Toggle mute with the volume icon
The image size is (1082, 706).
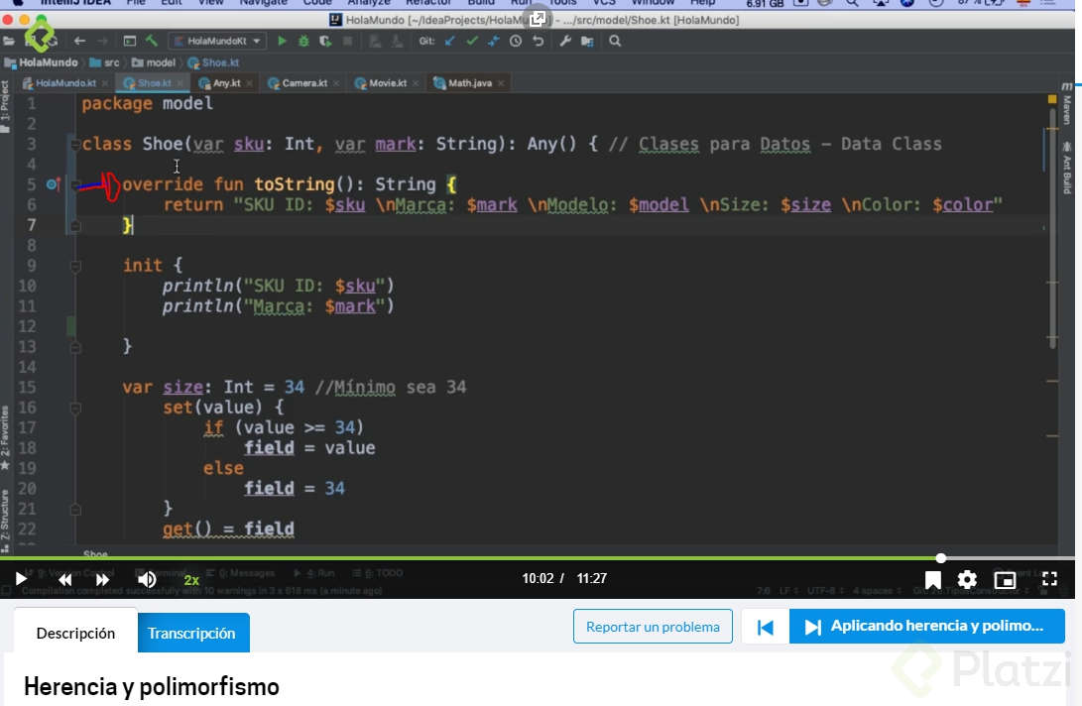[x=147, y=580]
